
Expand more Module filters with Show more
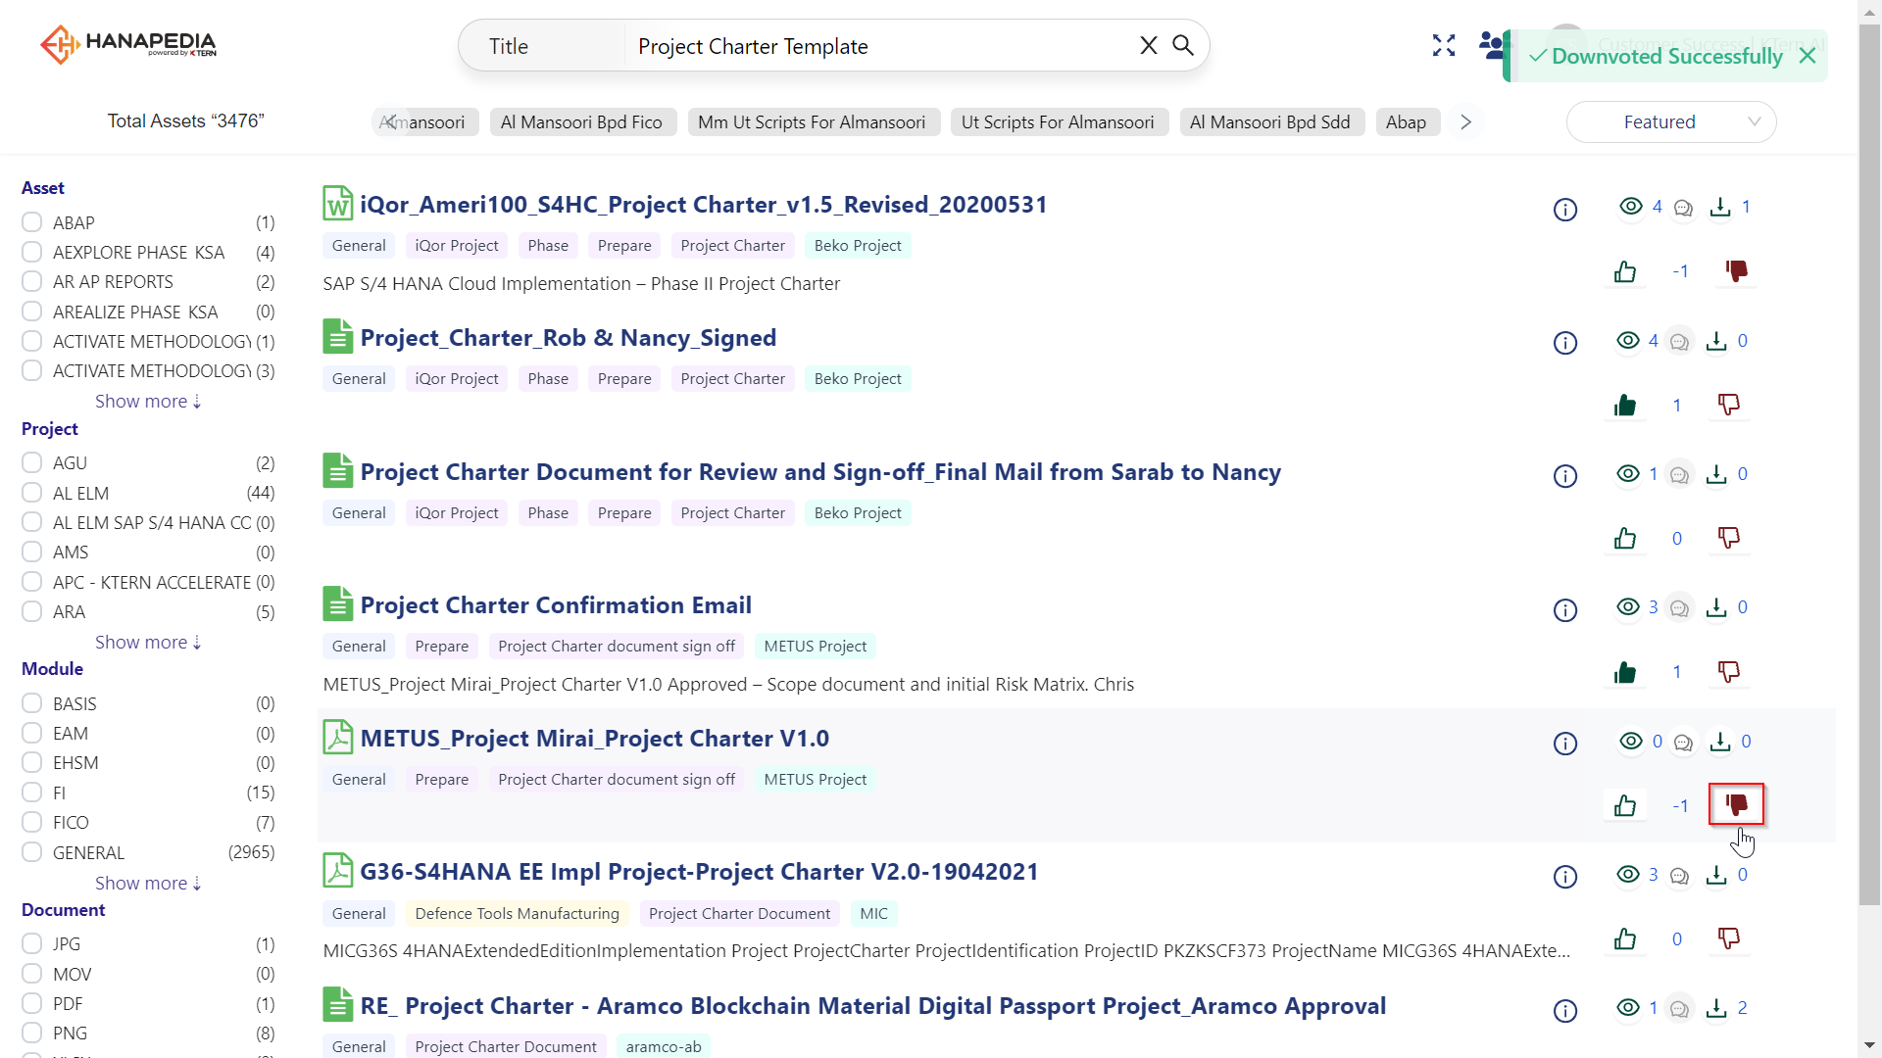148,883
